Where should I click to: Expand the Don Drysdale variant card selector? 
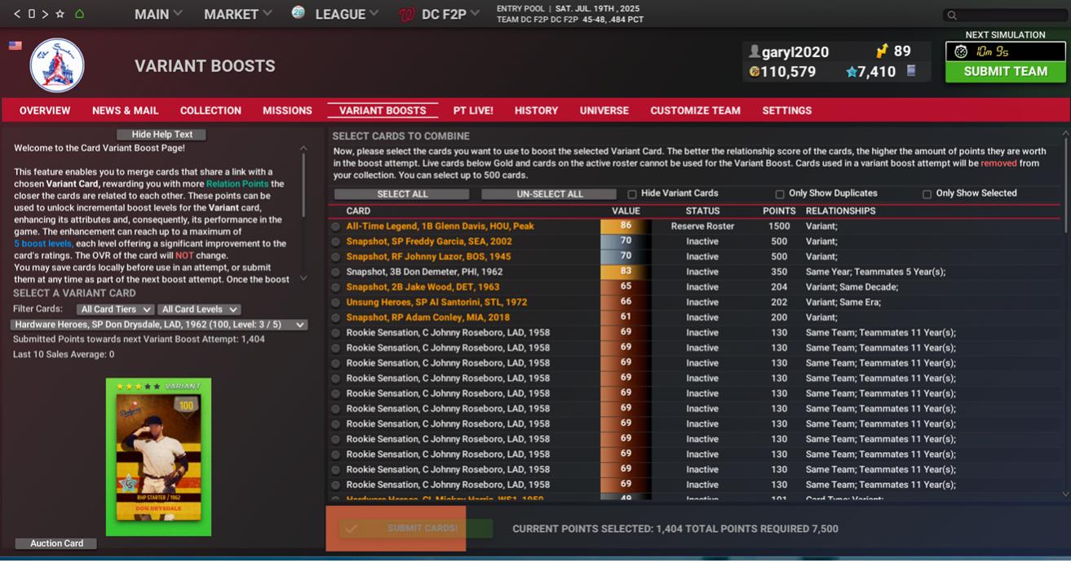click(159, 325)
